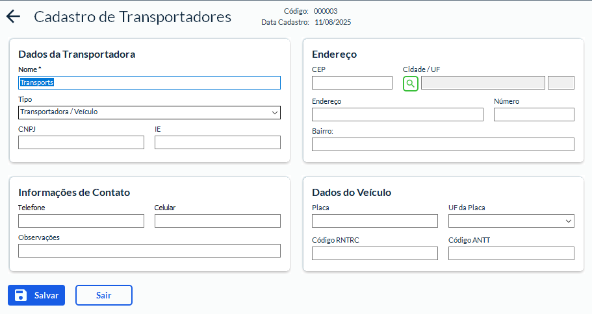Focus the Código ANTT input
This screenshot has width=592, height=314.
[x=511, y=254]
